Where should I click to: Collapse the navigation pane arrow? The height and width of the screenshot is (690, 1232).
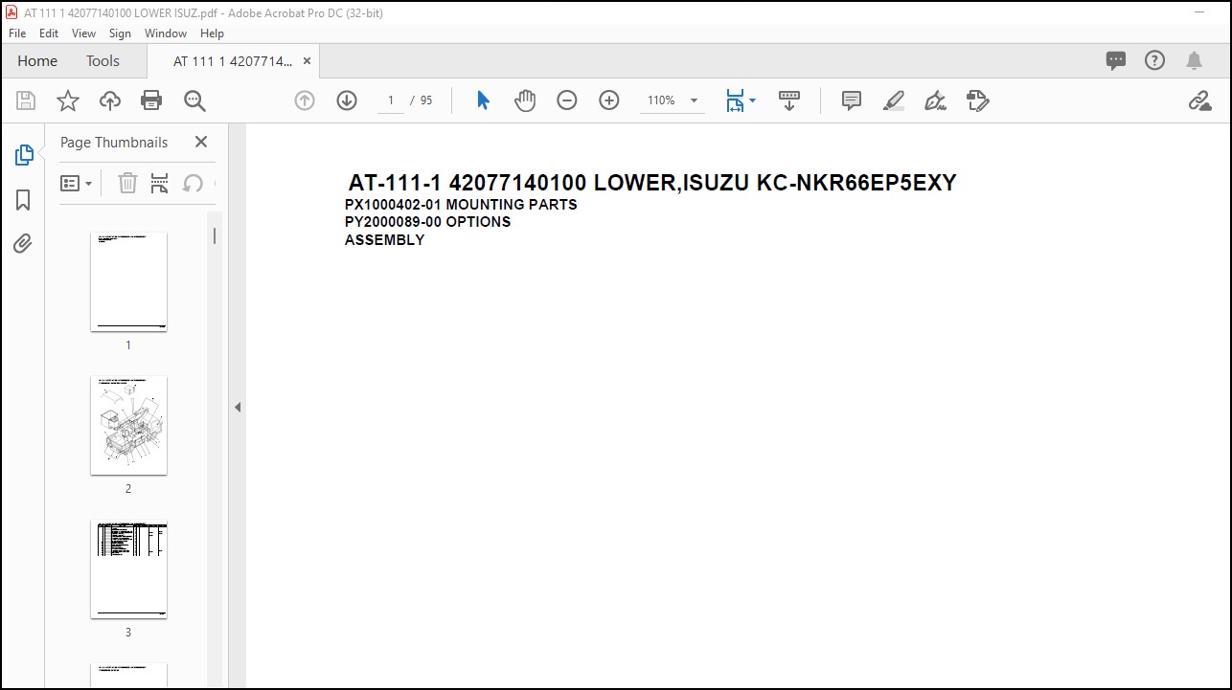click(x=238, y=408)
